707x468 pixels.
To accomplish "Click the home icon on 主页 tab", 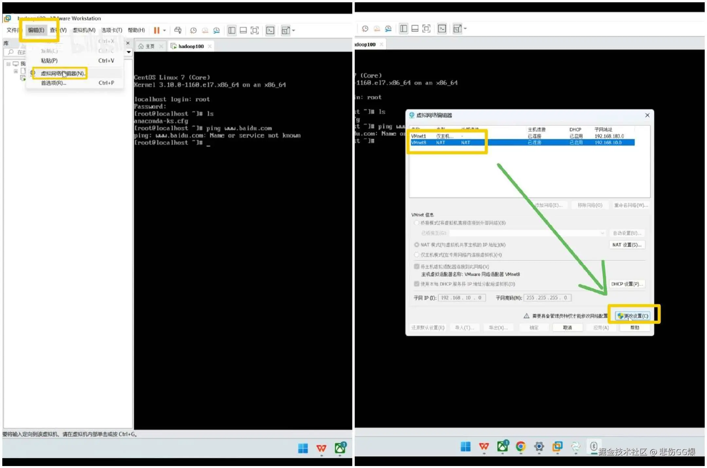I will tap(141, 46).
